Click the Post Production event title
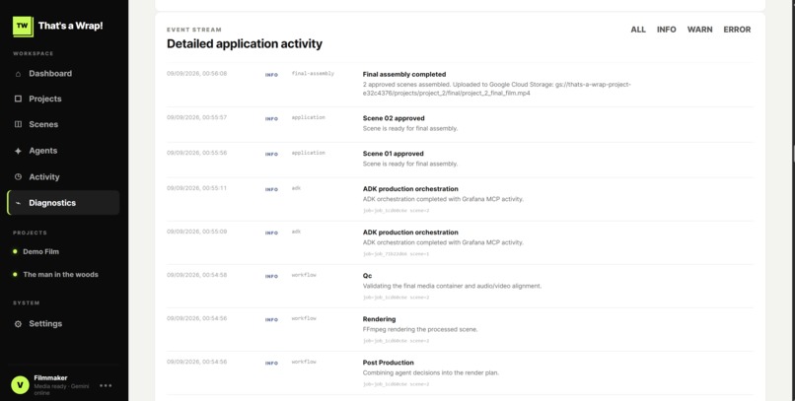The image size is (795, 401). click(389, 363)
